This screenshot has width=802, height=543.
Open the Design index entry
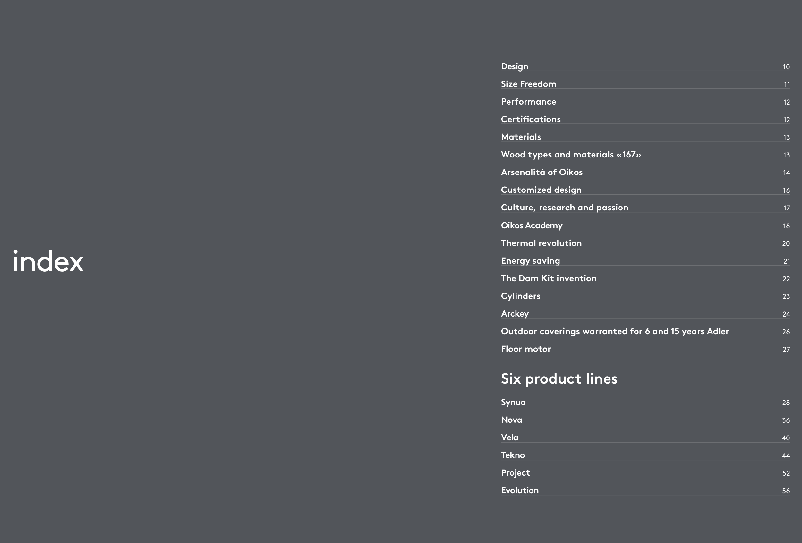[515, 67]
